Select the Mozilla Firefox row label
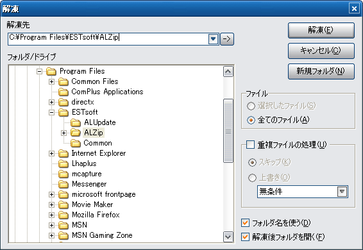Viewport: 363px width, 250px height. 96,215
